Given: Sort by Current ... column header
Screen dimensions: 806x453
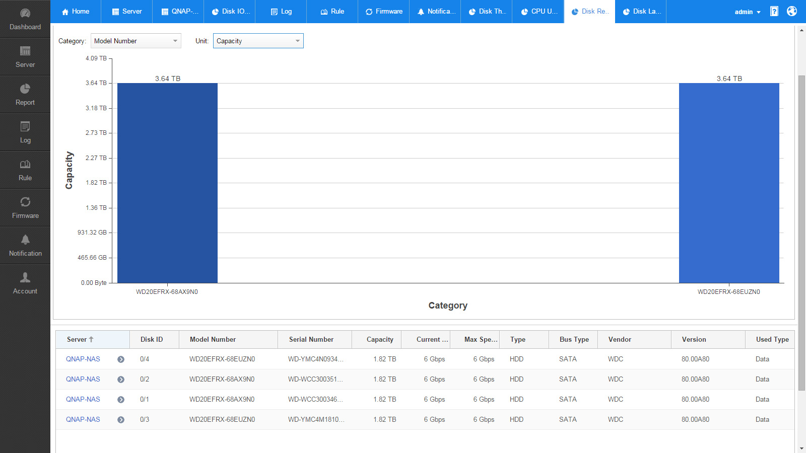Looking at the screenshot, I should click(x=426, y=339).
